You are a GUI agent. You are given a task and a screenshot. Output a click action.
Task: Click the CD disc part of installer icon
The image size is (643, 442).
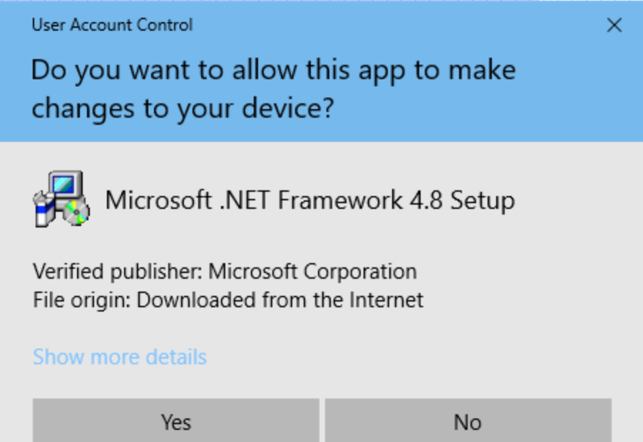pos(75,212)
